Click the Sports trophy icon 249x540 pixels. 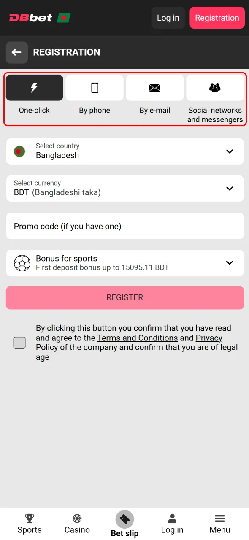point(29,518)
